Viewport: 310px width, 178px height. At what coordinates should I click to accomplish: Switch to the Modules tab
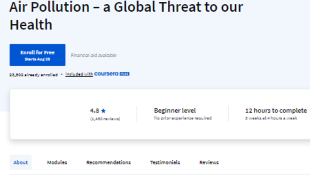pos(57,162)
